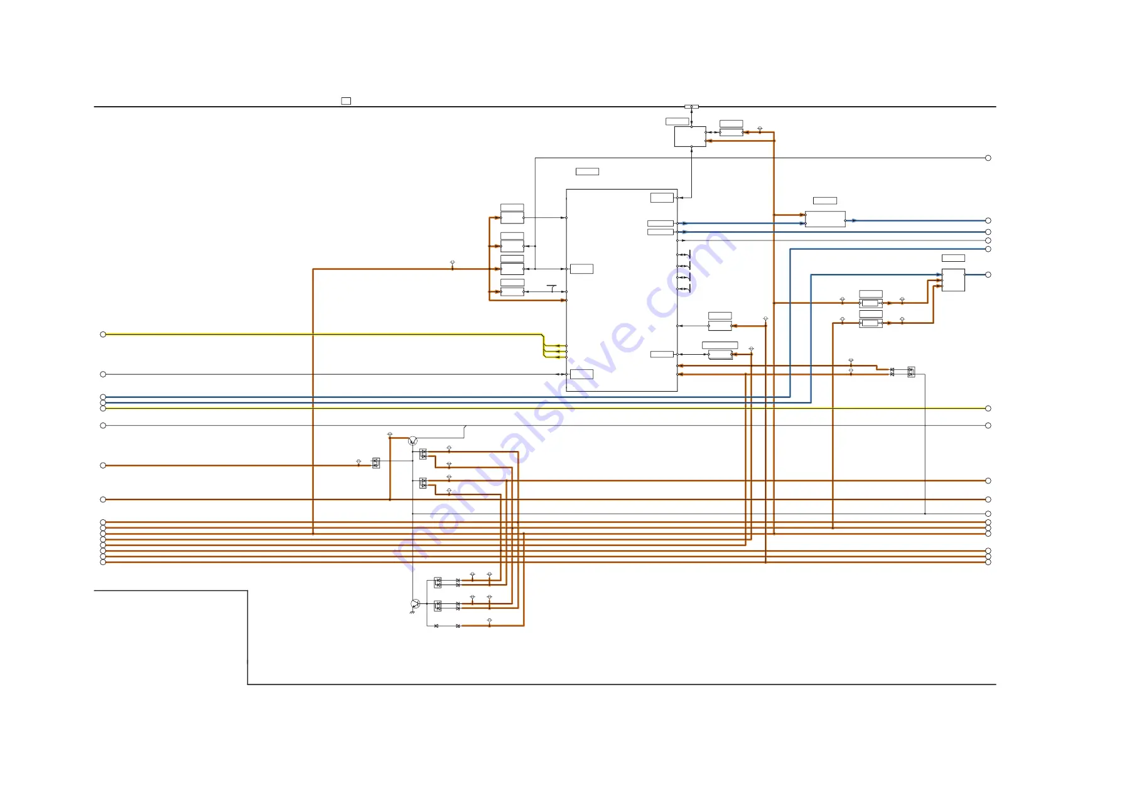
Task: Click the dual-diode box beside the thin gray vertical line at right
Action: [x=911, y=372]
